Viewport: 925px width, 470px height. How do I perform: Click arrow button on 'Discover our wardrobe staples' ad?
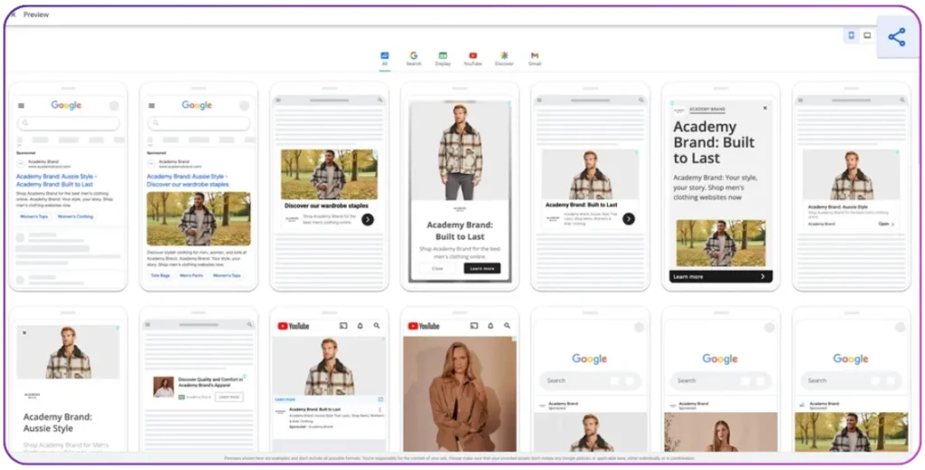point(368,219)
